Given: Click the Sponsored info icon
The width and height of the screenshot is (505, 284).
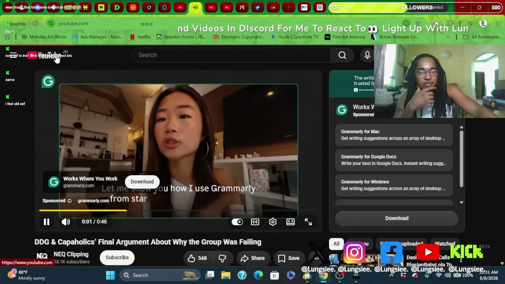Looking at the screenshot, I should [69, 201].
